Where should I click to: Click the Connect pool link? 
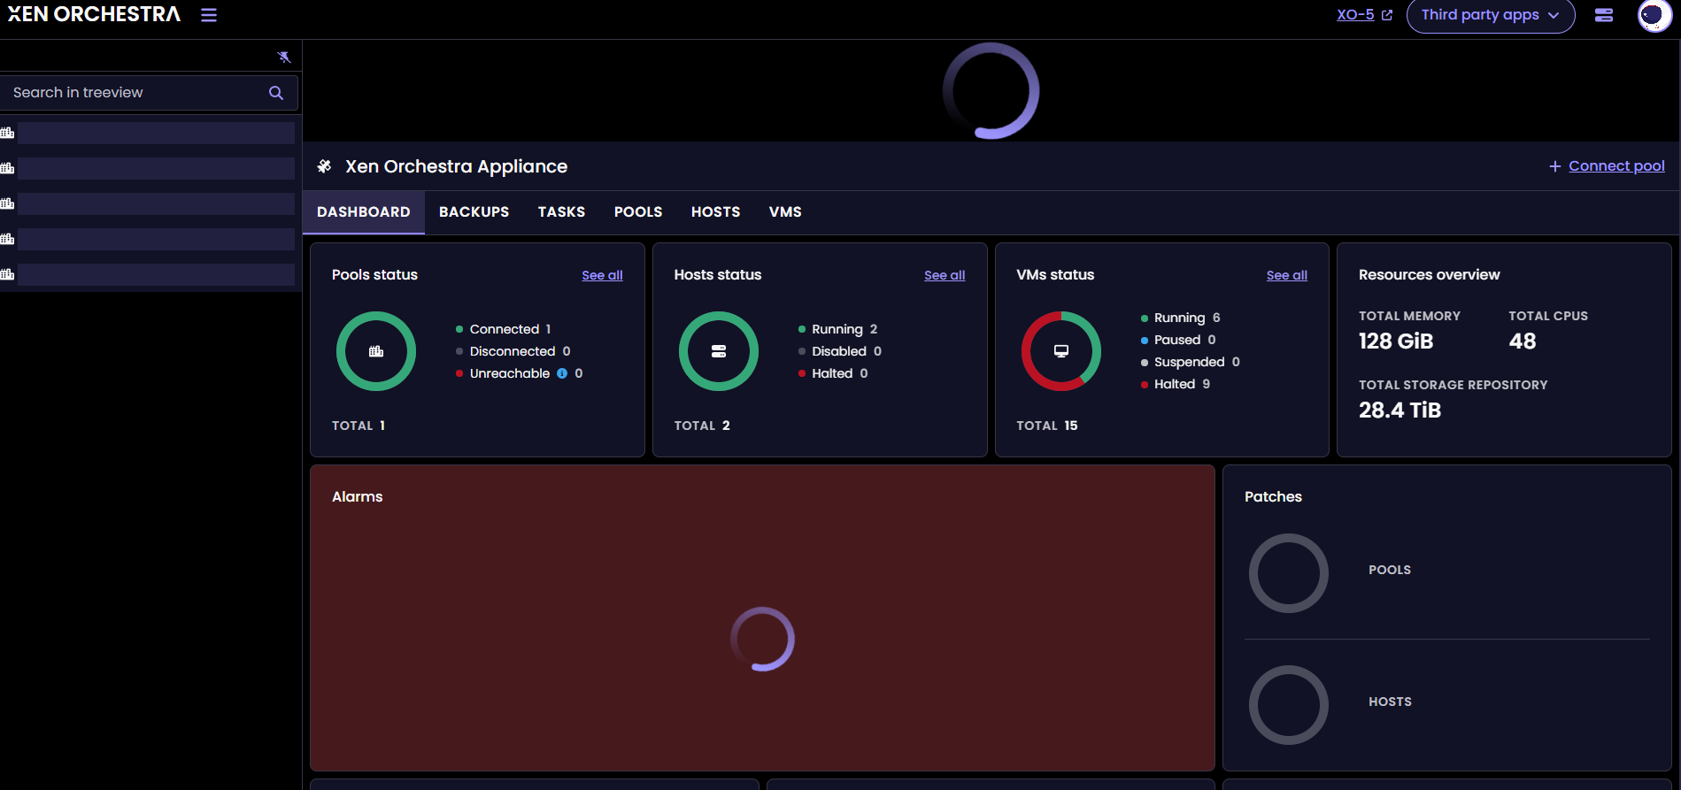point(1616,166)
